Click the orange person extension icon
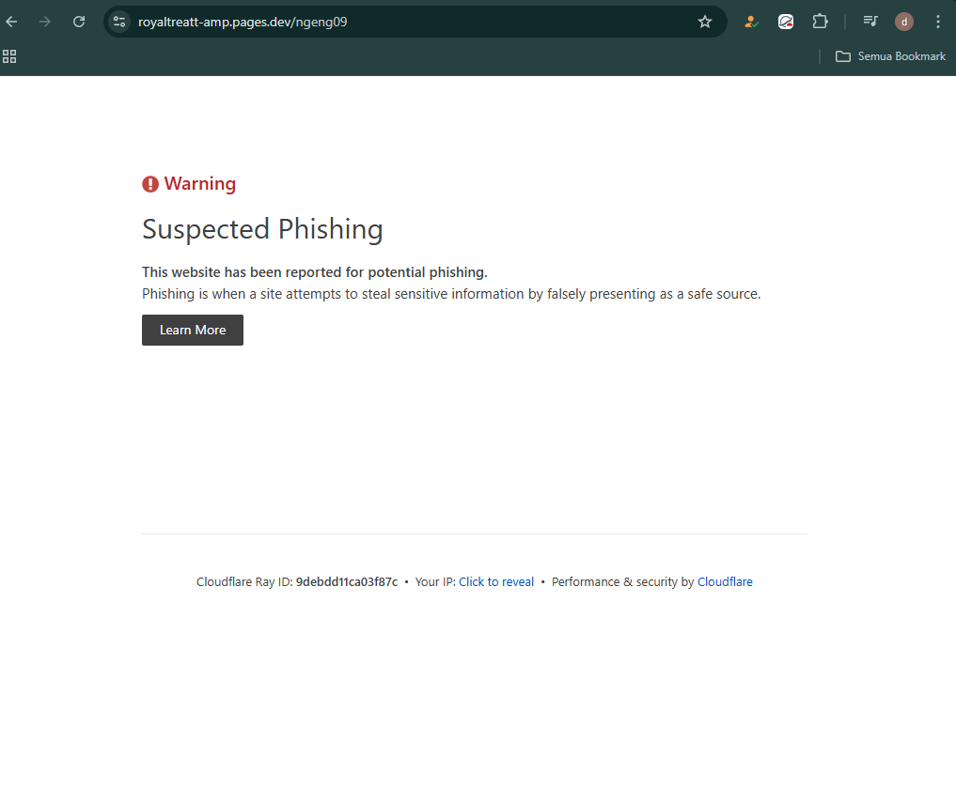Viewport: 956px width, 787px height. click(751, 22)
